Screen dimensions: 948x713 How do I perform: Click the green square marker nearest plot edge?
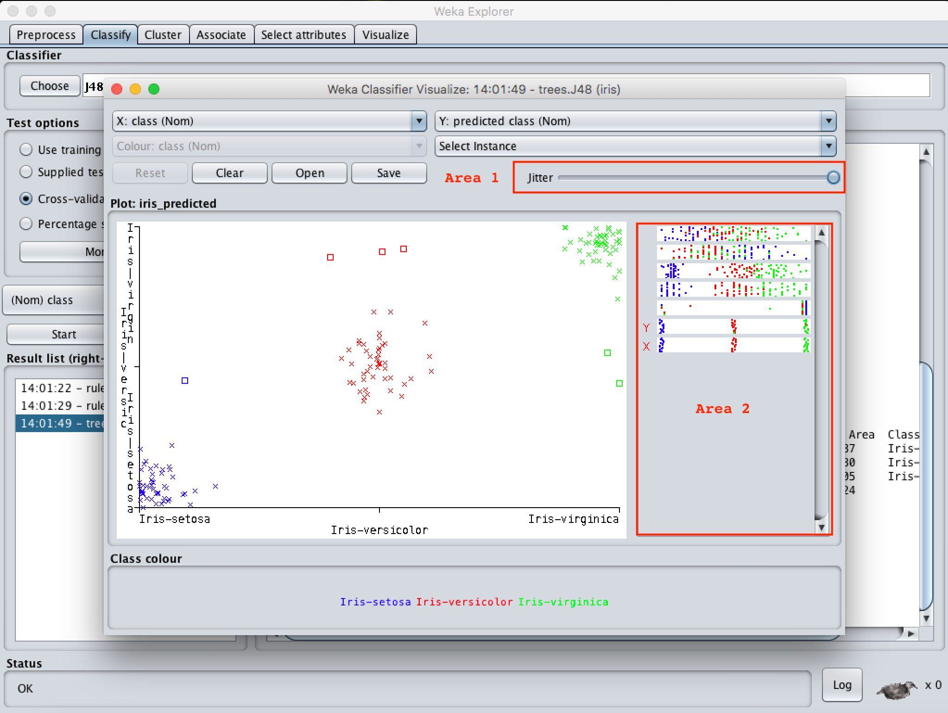click(x=619, y=383)
